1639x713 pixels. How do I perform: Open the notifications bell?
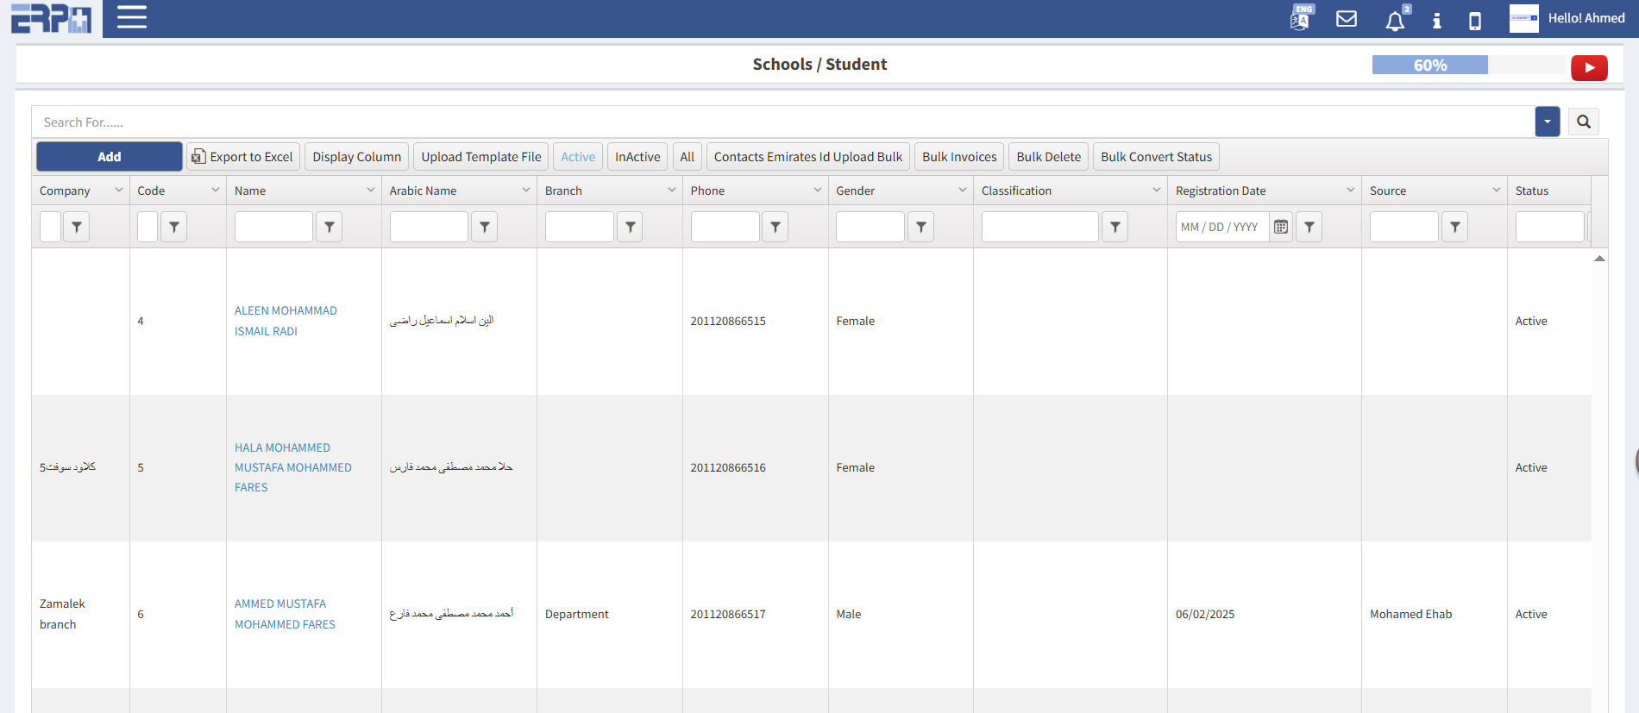(1395, 20)
